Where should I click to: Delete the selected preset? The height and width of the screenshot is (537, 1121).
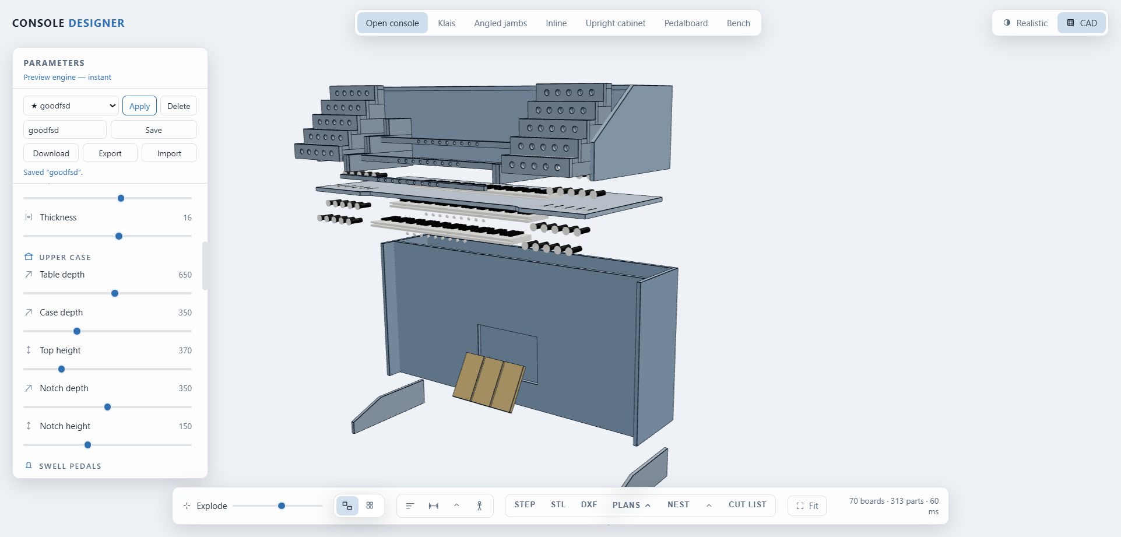pyautogui.click(x=178, y=106)
